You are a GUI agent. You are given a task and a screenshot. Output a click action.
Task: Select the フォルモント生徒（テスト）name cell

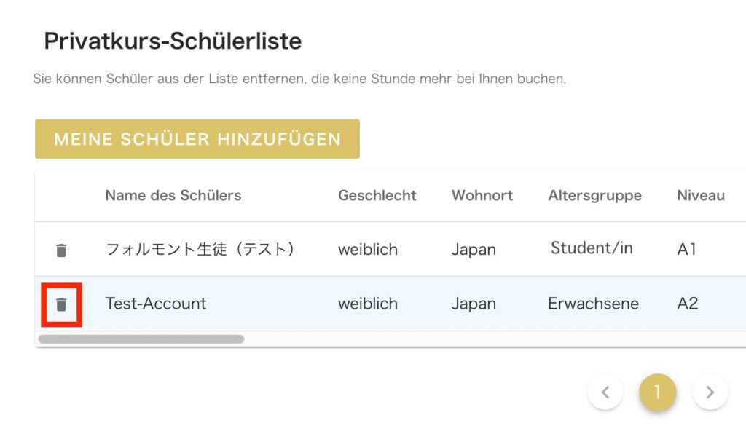coord(200,249)
